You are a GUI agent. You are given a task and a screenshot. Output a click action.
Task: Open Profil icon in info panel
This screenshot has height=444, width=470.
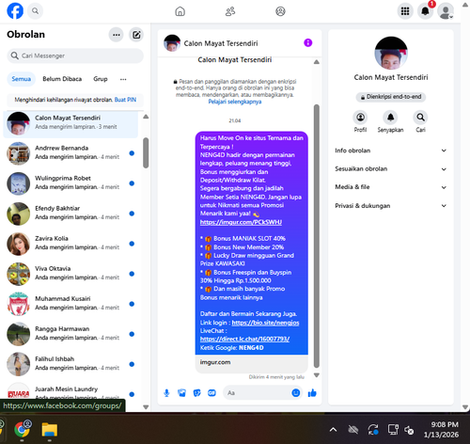pos(360,118)
